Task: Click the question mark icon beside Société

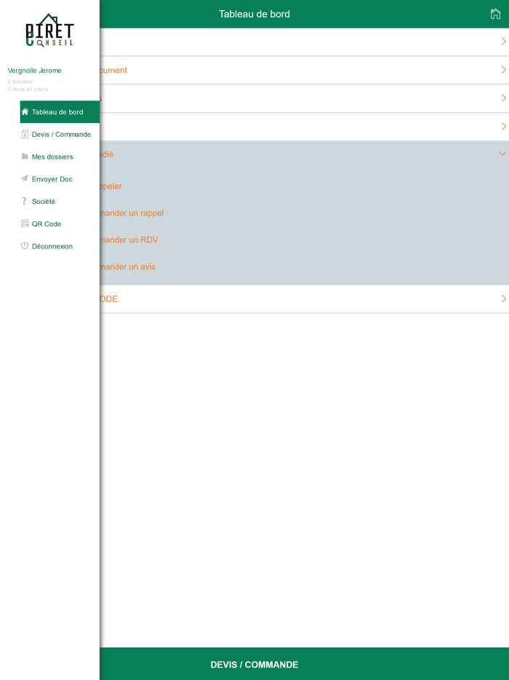Action: [x=25, y=201]
